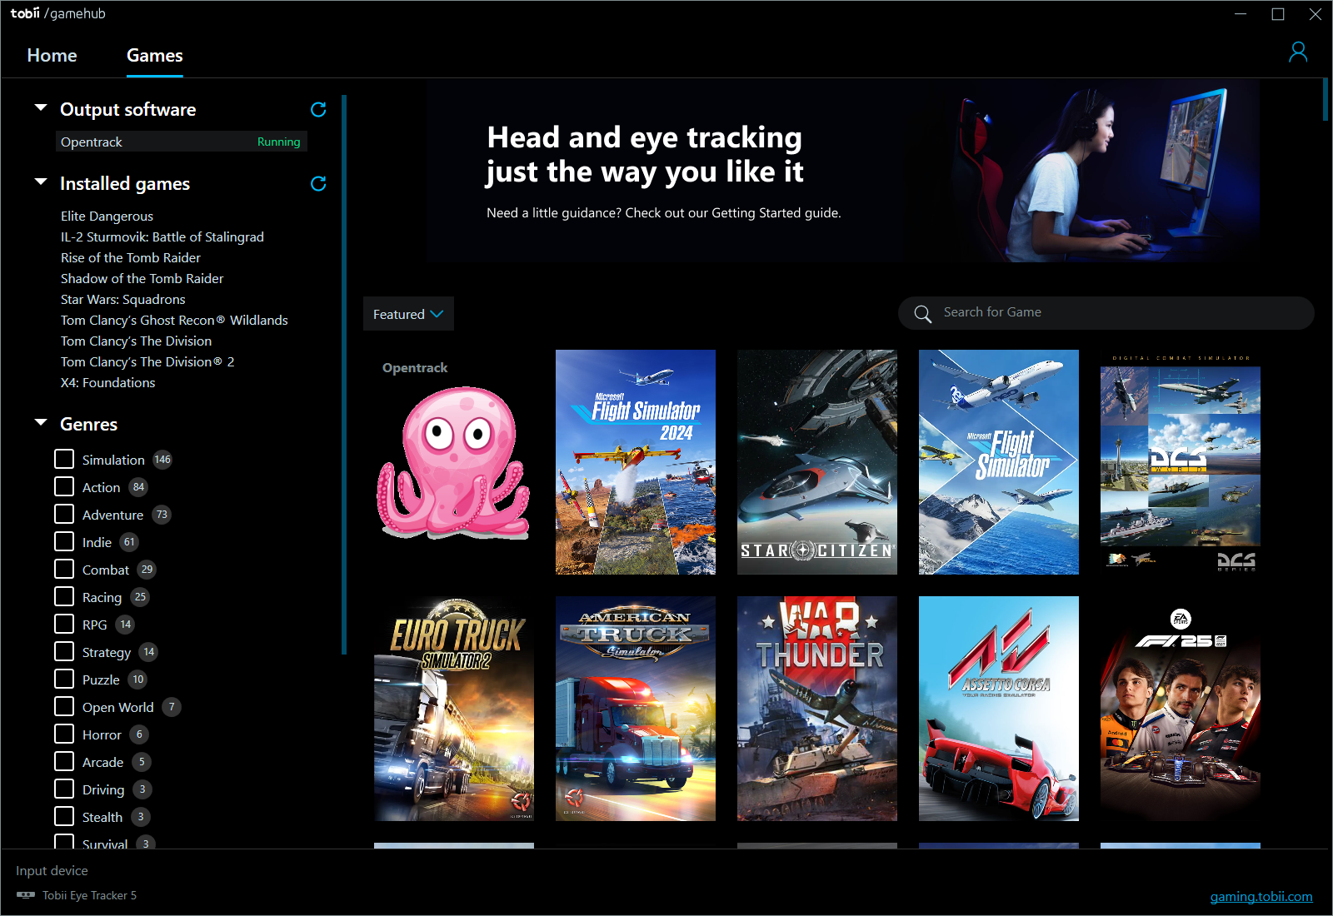This screenshot has width=1333, height=916.
Task: Open the gaming.tobii.com link
Action: click(1261, 896)
